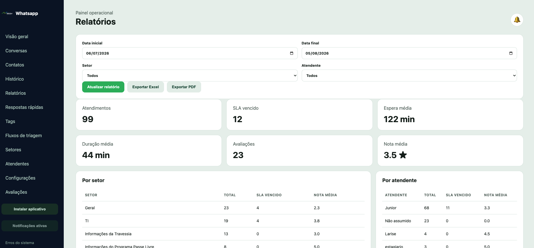This screenshot has height=248, width=534.
Task: Export report with Exportar Excel
Action: coord(146,87)
